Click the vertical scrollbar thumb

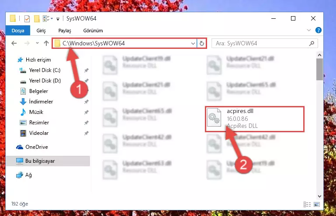(x=319, y=69)
